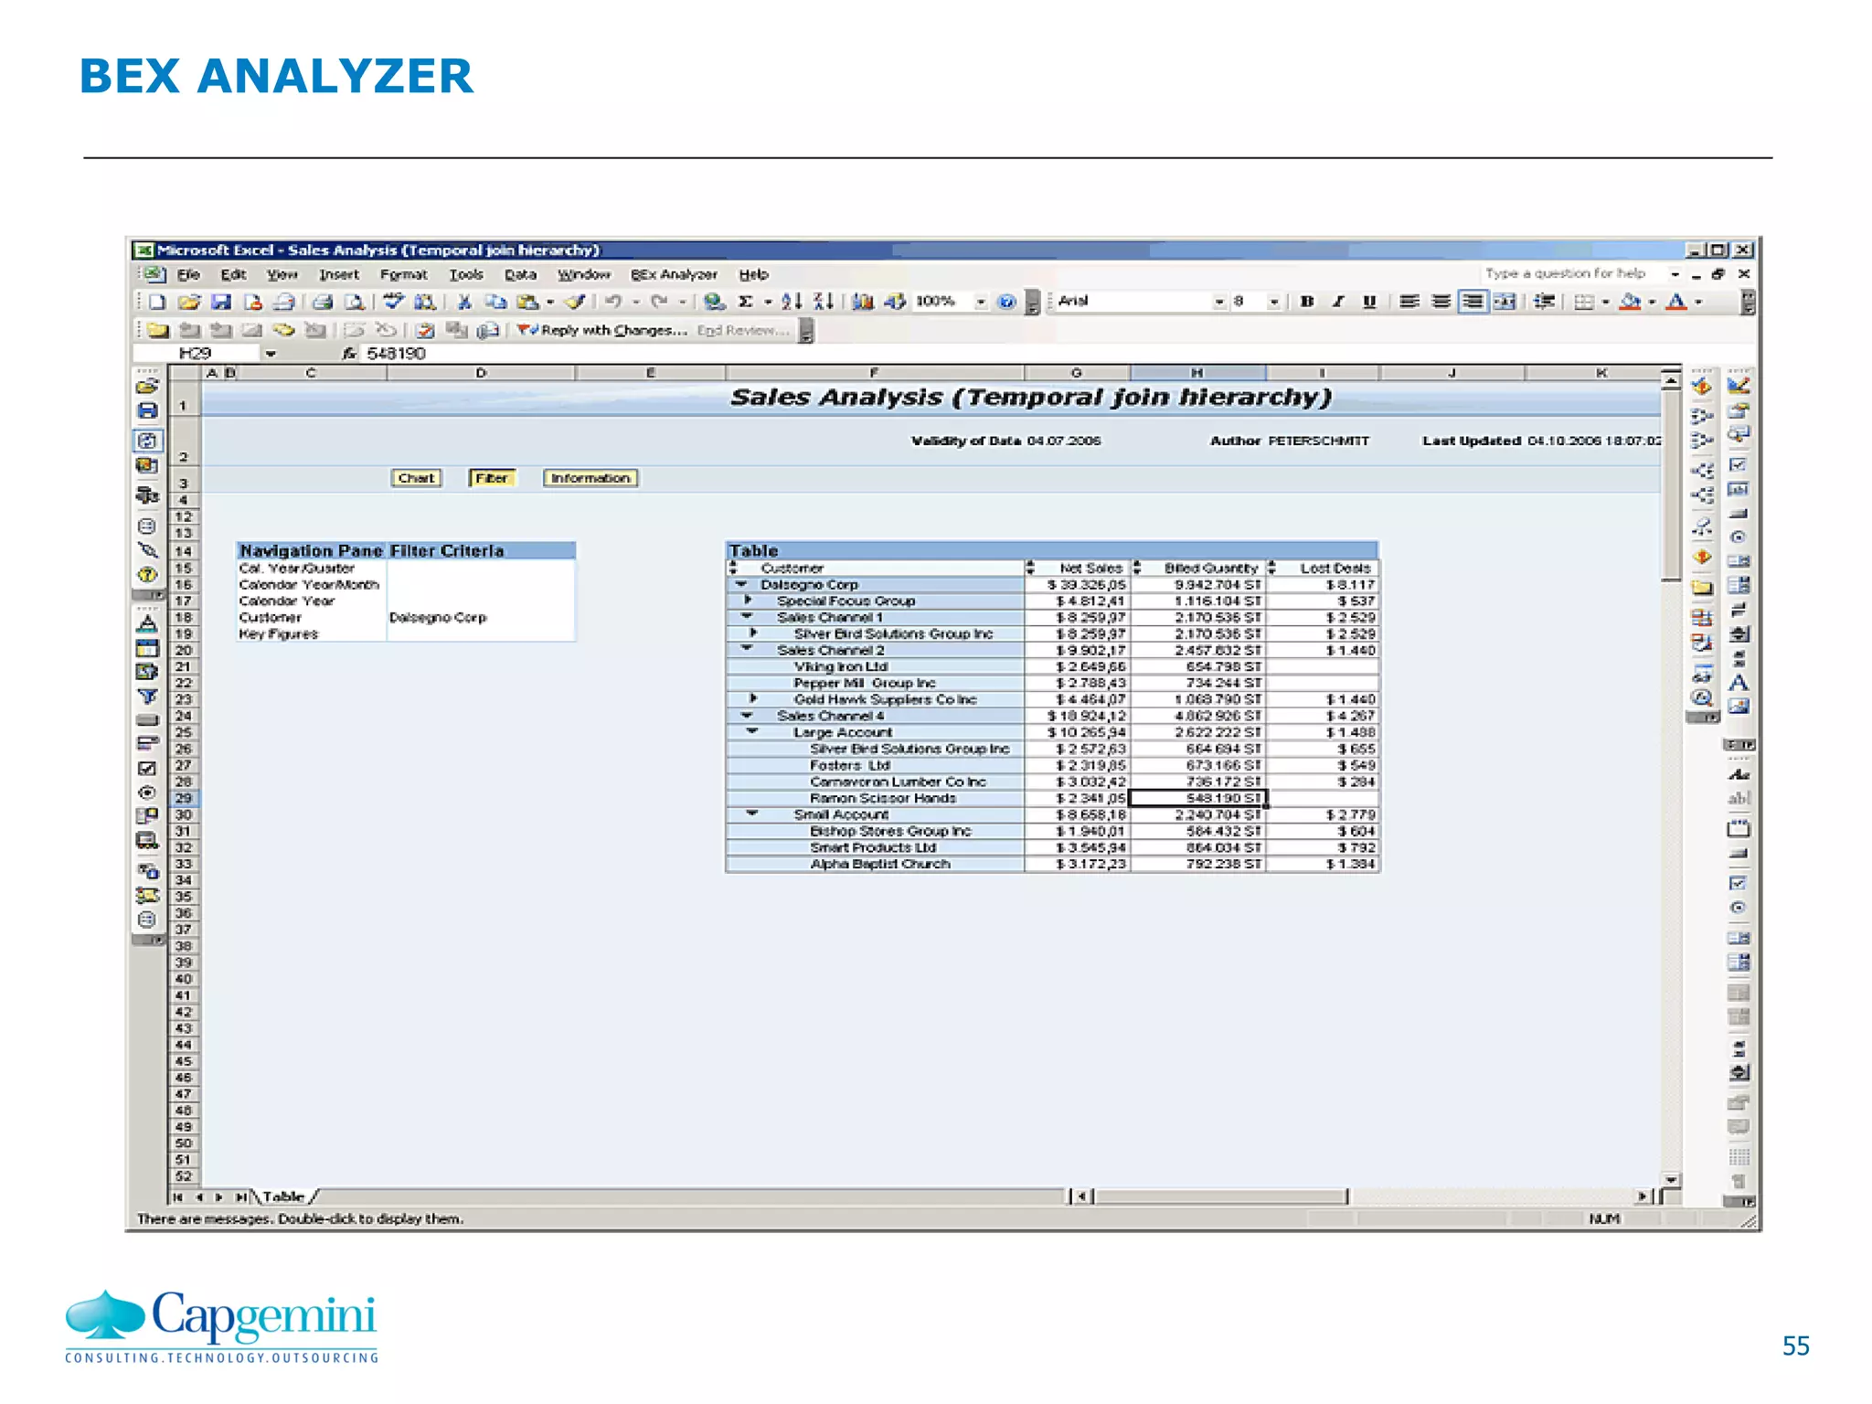Click the Undo arrow icon
The width and height of the screenshot is (1872, 1404).
613,302
